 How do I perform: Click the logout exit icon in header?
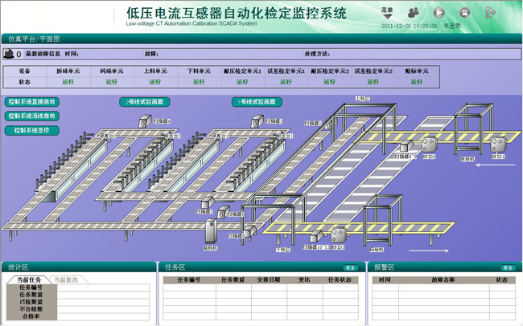(x=490, y=13)
